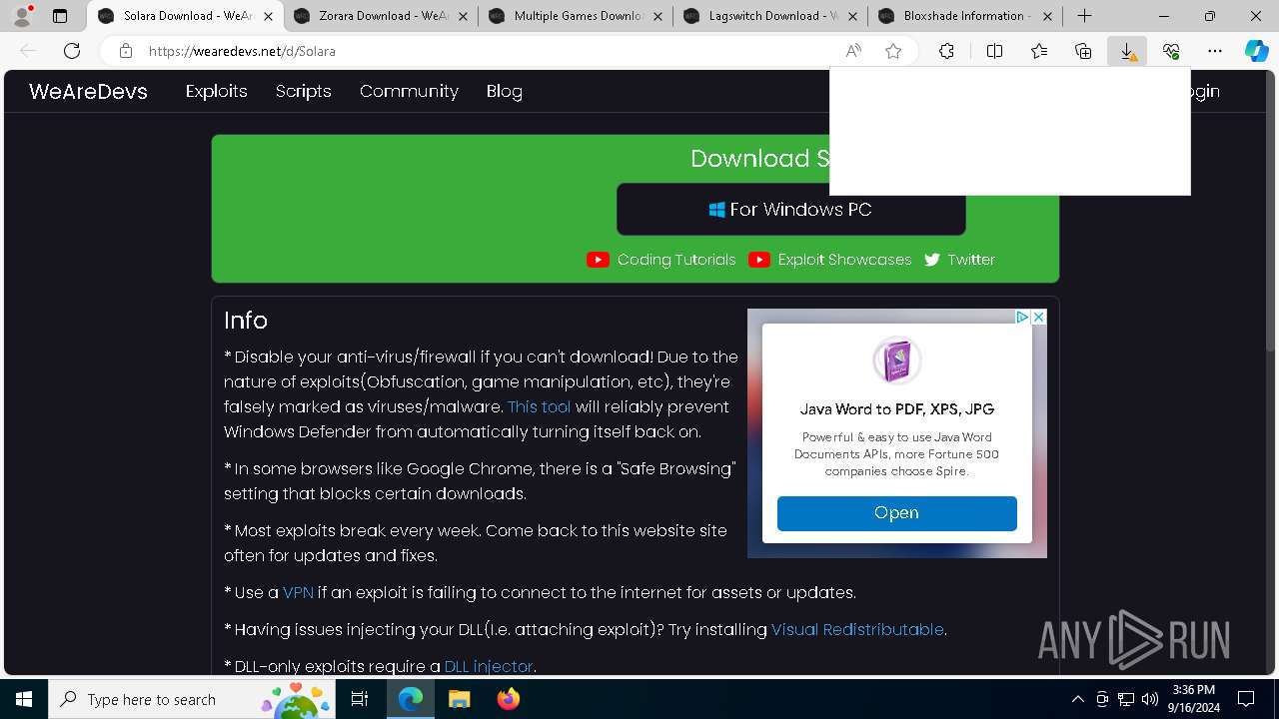Click the ad's Open button
Screen dimensions: 1279x719
coord(897,513)
